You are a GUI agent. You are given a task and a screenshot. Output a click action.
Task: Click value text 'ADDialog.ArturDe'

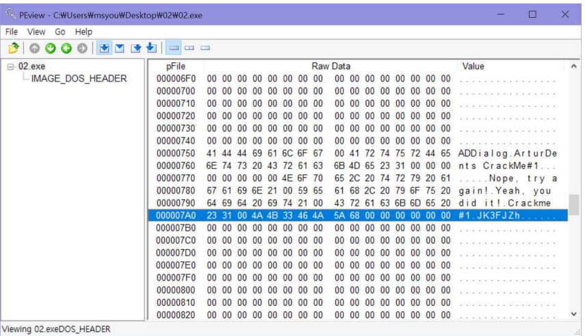[x=508, y=153]
